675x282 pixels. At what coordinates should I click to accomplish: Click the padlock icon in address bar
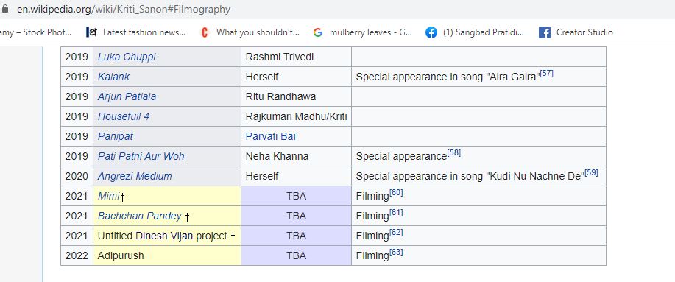click(4, 9)
